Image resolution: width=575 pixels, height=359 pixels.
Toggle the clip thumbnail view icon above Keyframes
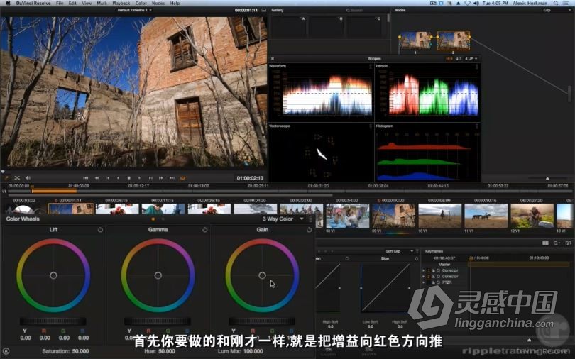pyautogui.click(x=545, y=243)
